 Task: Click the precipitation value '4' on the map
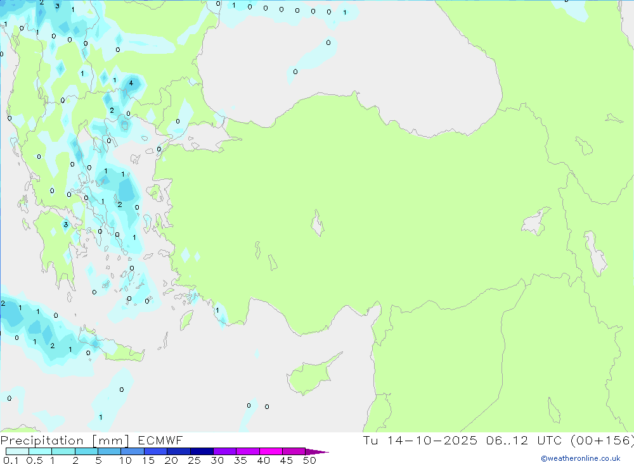(131, 83)
